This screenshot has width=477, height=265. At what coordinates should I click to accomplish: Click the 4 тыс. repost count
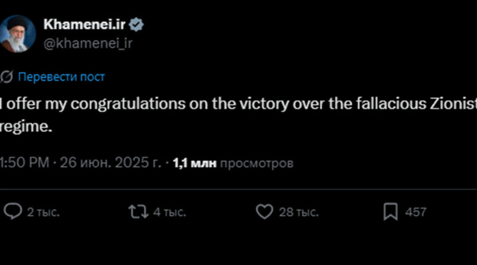(x=169, y=212)
